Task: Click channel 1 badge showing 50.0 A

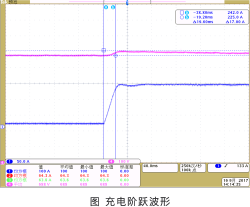Action: [18, 161]
